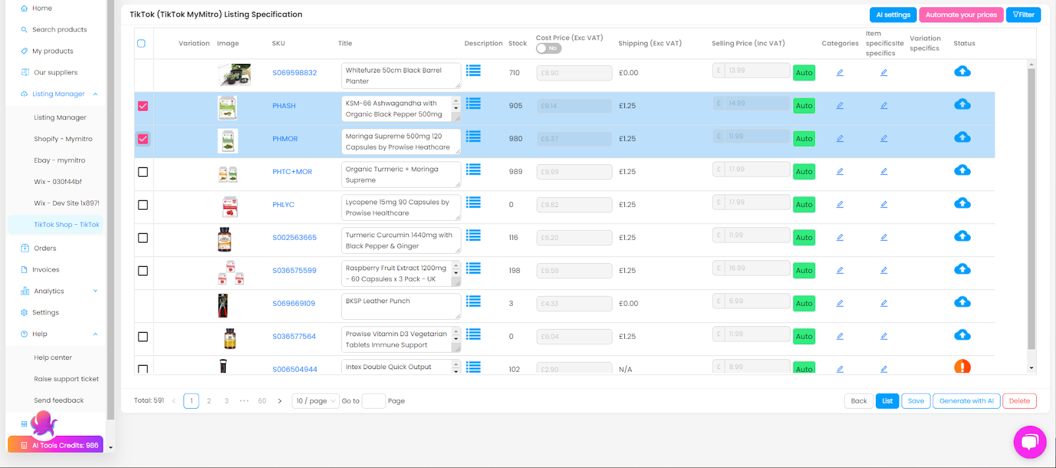
Task: Click cloud upload status icon for PHTC+MOR
Action: (x=962, y=170)
